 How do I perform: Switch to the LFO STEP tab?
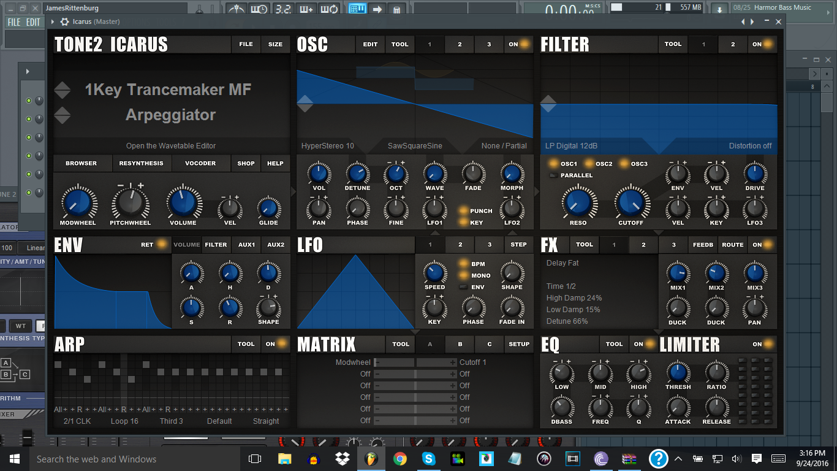pyautogui.click(x=519, y=245)
